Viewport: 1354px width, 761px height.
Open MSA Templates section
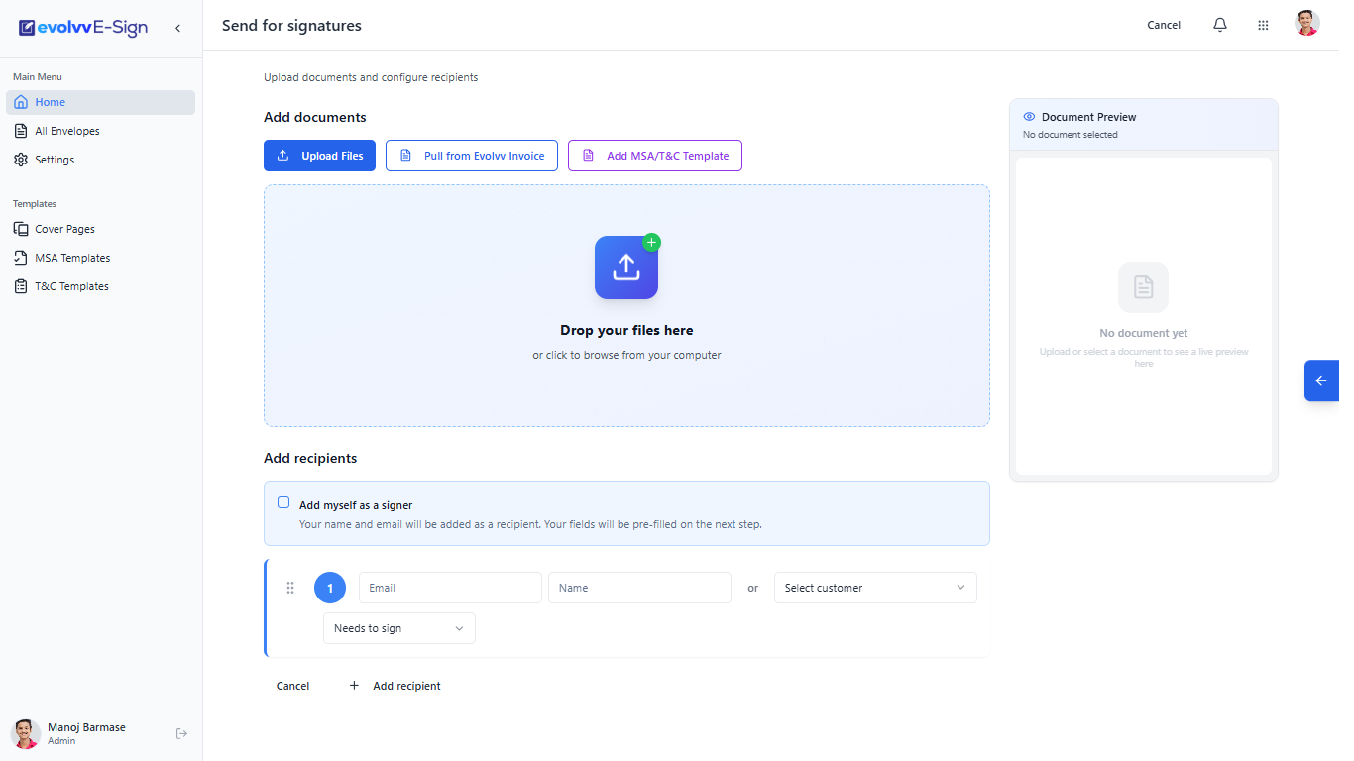[x=100, y=258]
